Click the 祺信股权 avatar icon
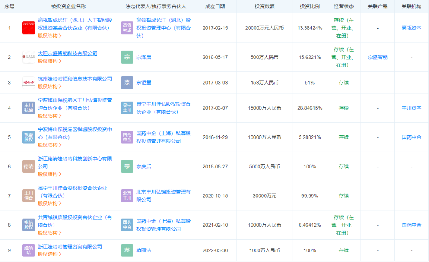 pyautogui.click(x=29, y=225)
